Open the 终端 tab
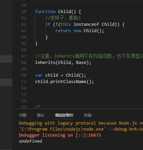Image resolution: width=143 pixels, height=150 pixels. (88, 115)
